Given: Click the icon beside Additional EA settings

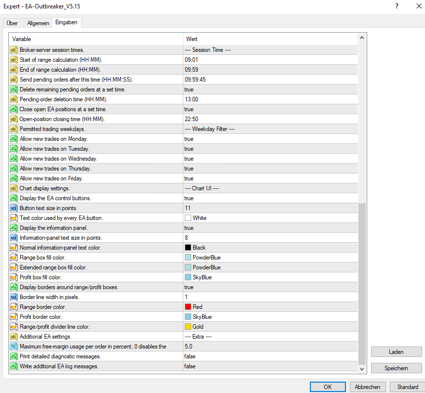Looking at the screenshot, I should click(13, 337).
